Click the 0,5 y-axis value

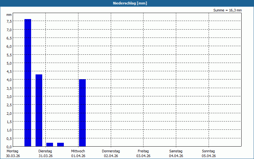(9, 139)
